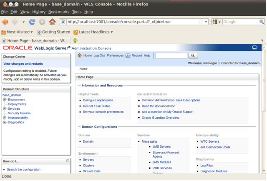Open the Tools menu
The image size is (267, 181).
(x=77, y=12)
